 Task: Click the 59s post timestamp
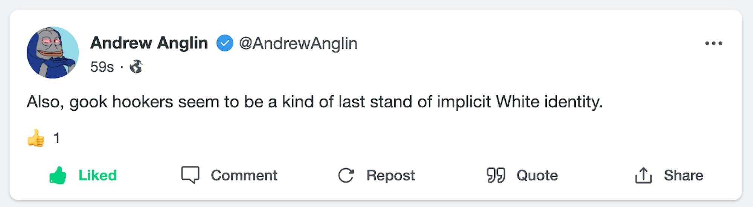pos(102,67)
